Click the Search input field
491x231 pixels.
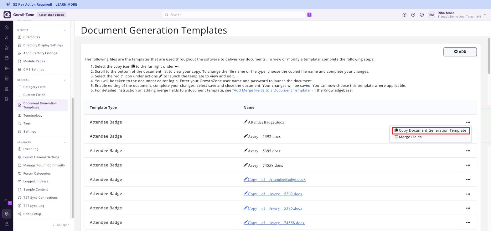tap(234, 15)
